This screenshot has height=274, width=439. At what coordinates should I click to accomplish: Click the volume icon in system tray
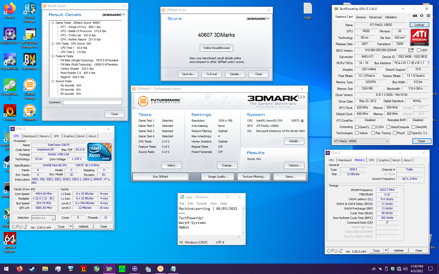tap(405, 269)
